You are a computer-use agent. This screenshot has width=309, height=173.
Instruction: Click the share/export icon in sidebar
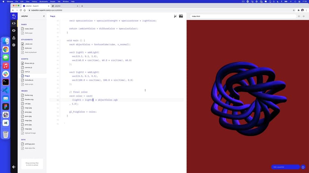click(14, 37)
